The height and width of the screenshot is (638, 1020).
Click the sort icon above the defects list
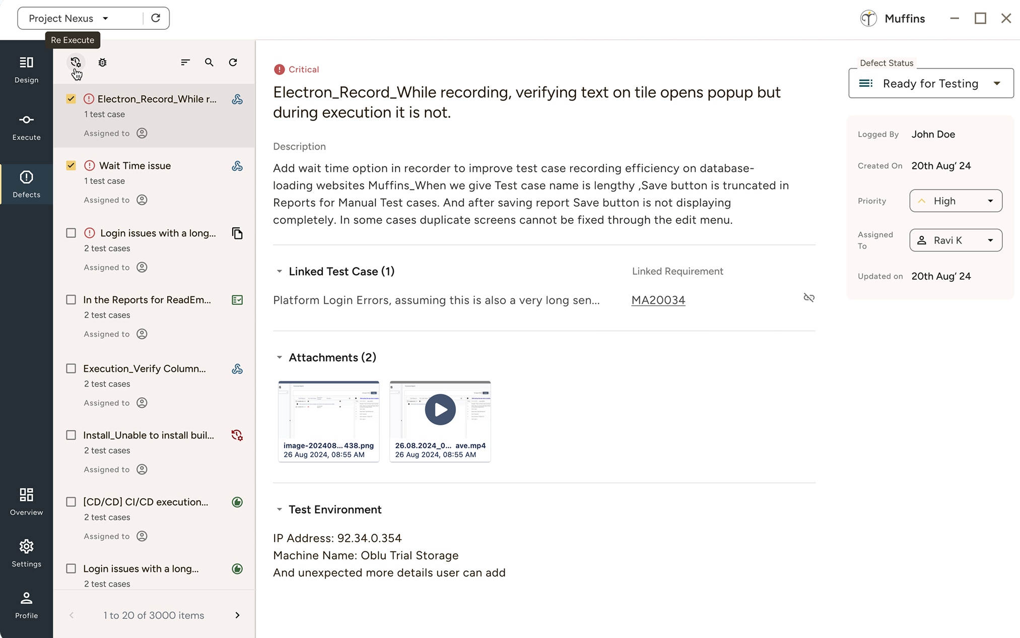(185, 62)
